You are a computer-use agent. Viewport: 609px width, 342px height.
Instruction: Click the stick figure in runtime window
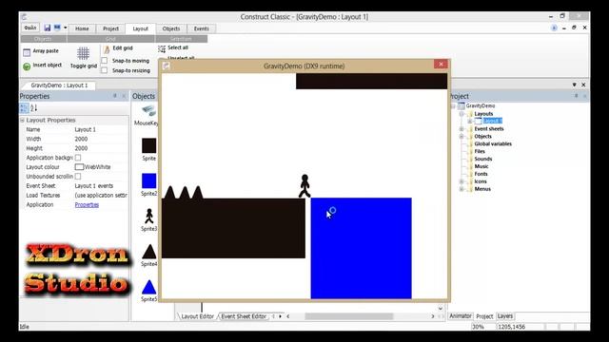pos(304,186)
